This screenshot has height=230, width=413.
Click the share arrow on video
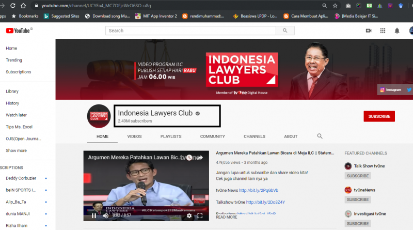pos(200,158)
